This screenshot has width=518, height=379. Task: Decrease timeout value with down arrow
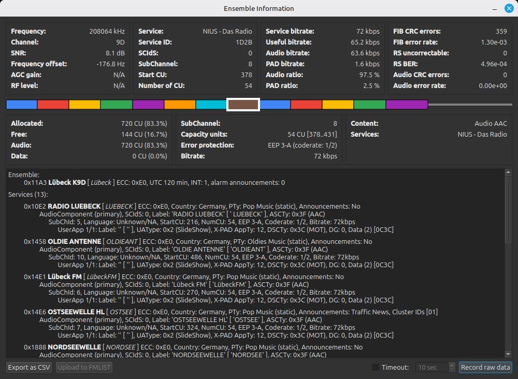click(452, 370)
